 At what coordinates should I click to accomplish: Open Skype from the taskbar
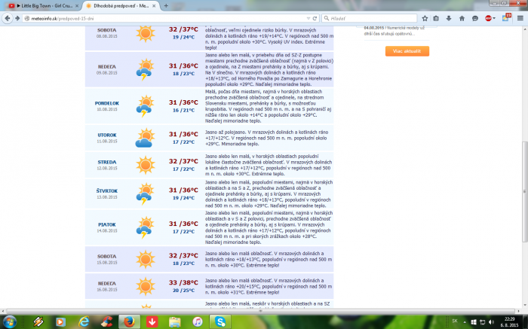221,321
